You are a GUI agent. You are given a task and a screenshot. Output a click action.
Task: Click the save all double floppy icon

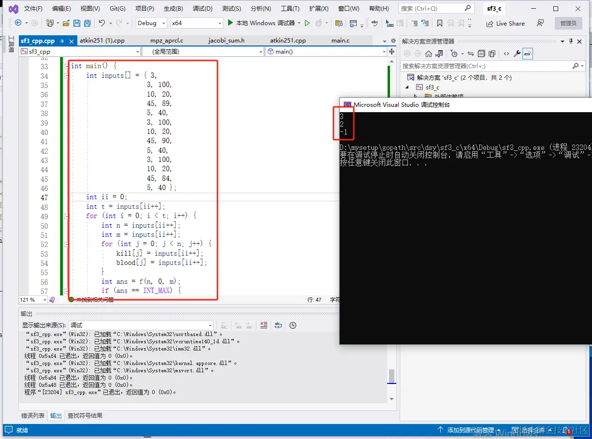pyautogui.click(x=87, y=23)
